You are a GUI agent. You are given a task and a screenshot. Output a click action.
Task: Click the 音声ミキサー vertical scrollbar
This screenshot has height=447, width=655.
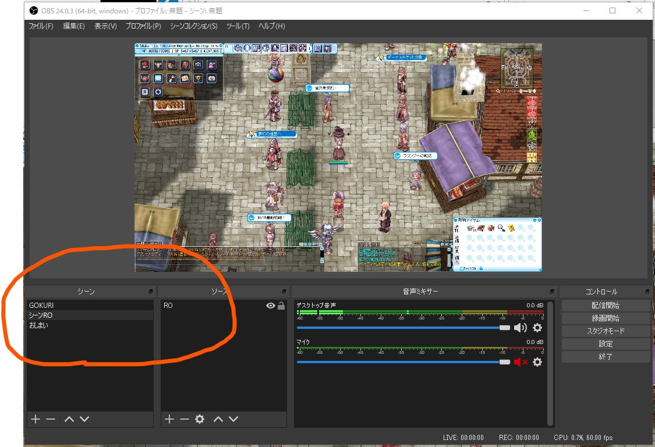pyautogui.click(x=551, y=363)
